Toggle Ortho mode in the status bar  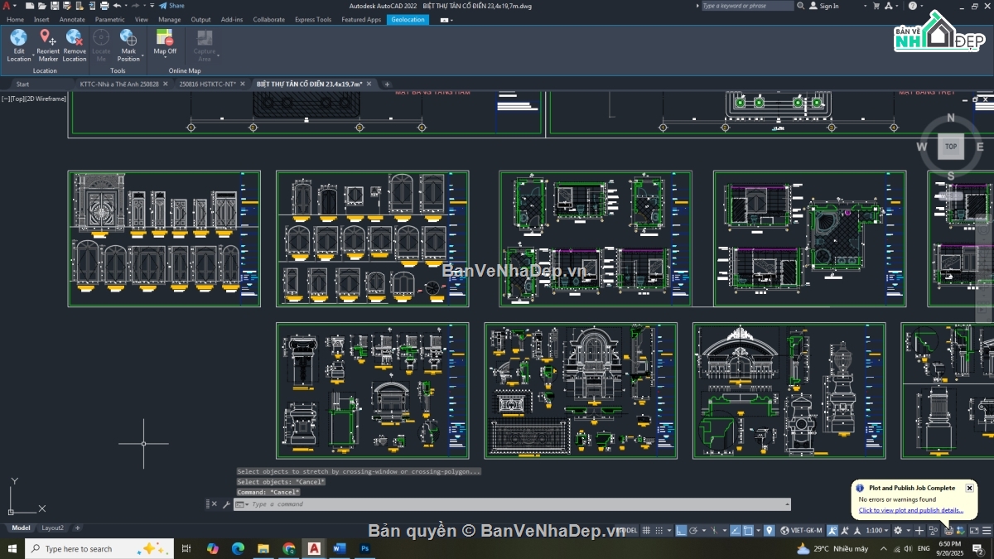pos(680,530)
